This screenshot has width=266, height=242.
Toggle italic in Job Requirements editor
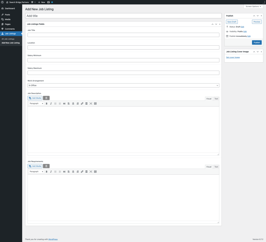click(x=51, y=171)
